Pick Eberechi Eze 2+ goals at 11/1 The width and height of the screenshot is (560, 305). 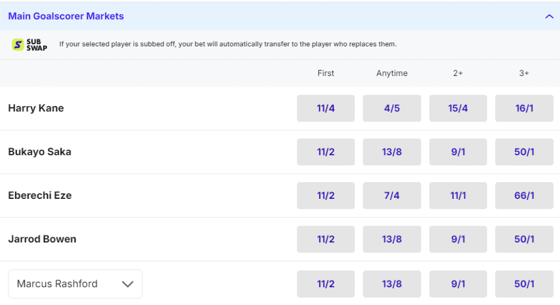click(458, 196)
